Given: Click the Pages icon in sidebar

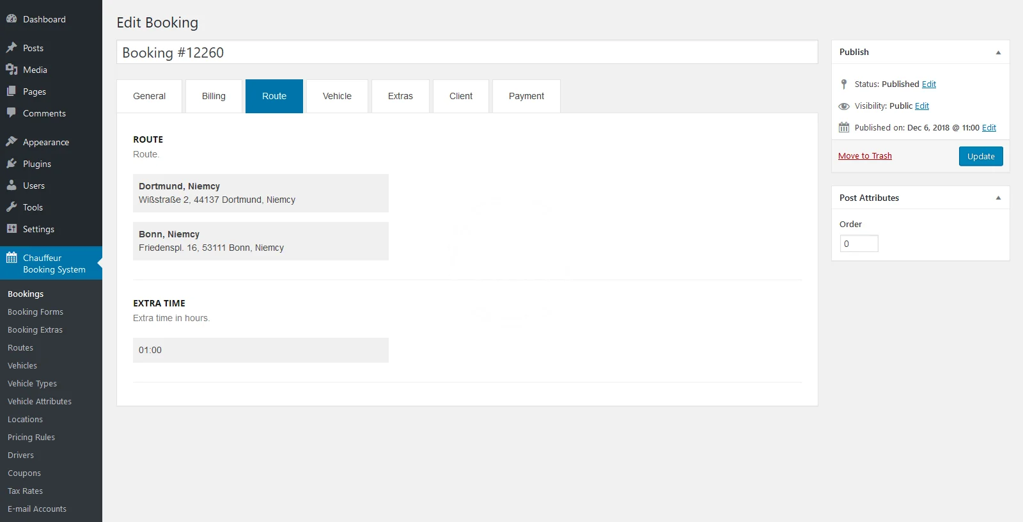Looking at the screenshot, I should (x=12, y=91).
